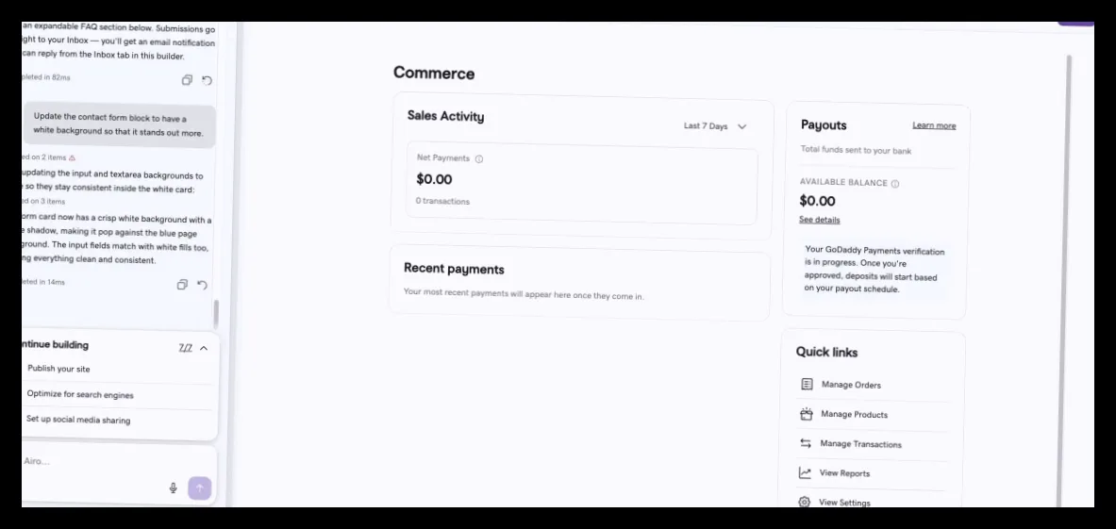1116x529 pixels.
Task: Click the Manage Transactions arrows icon
Action: 806,443
